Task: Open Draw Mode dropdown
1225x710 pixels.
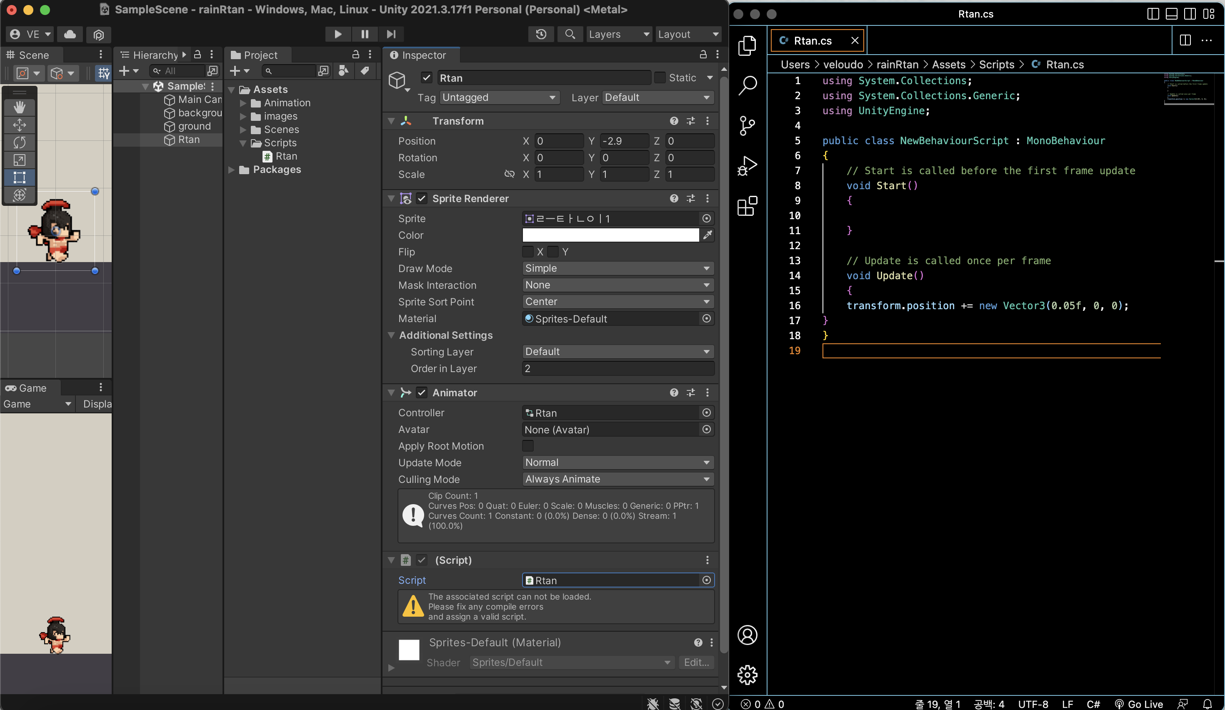Action: point(618,269)
